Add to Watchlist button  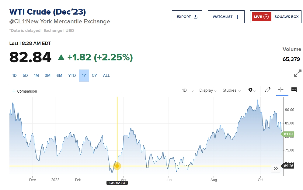[x=226, y=17]
